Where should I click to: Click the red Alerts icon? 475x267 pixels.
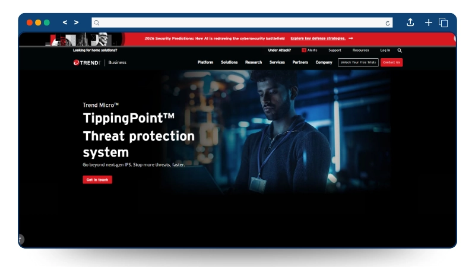304,50
